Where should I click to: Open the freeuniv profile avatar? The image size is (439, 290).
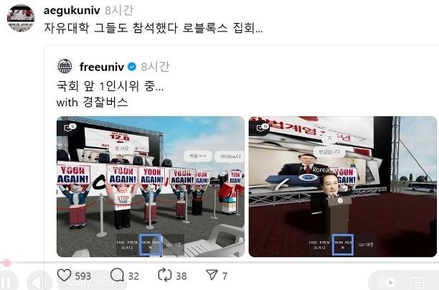click(65, 67)
